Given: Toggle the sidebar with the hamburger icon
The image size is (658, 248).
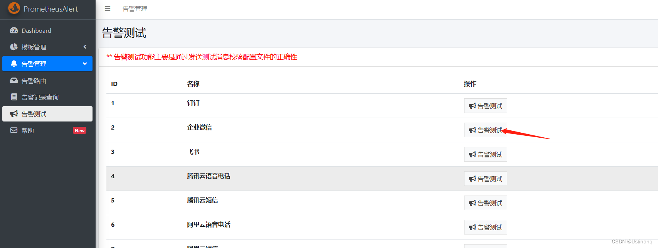Looking at the screenshot, I should (x=107, y=8).
